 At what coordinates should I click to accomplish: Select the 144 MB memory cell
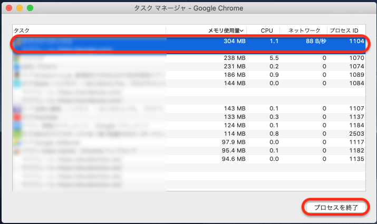(x=235, y=83)
